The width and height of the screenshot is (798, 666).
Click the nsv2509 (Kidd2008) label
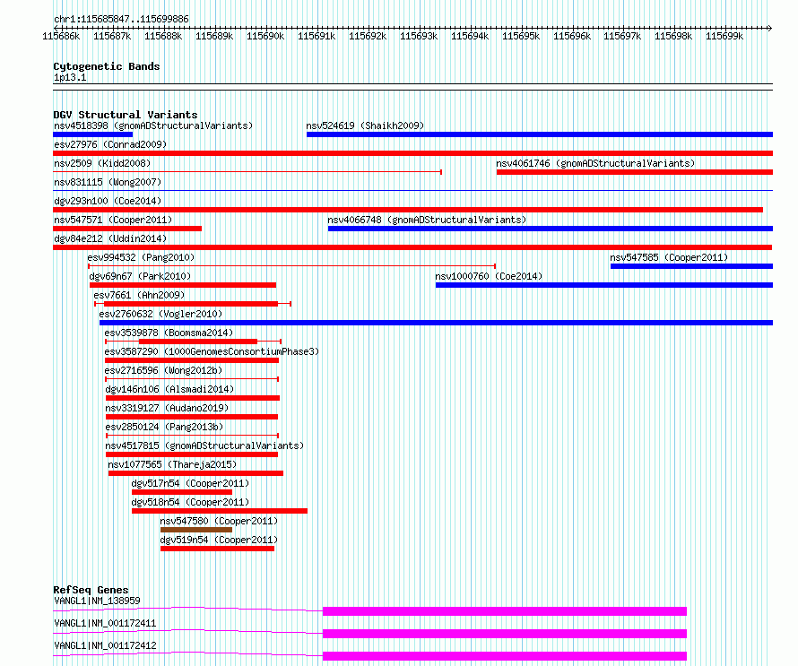coord(102,163)
